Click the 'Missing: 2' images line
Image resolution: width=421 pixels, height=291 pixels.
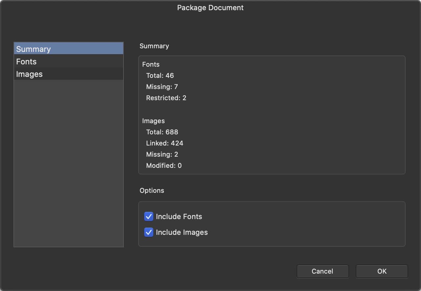[x=162, y=154]
